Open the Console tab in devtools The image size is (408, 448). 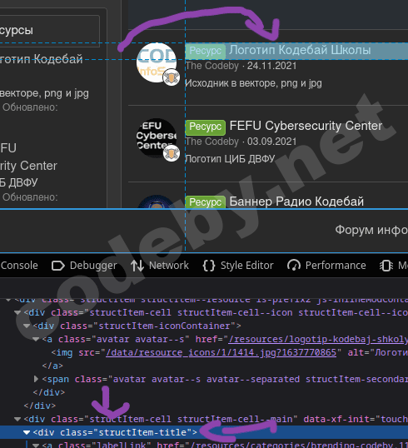tap(19, 266)
